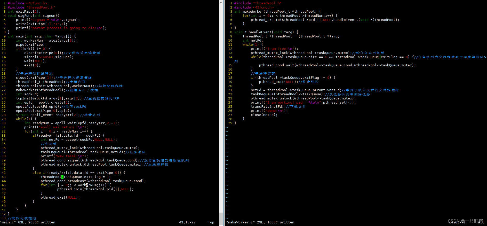Click the 'tcpInit(&sockFd,argv[1],argv[2]);' line
487x226 pixels.
[x=68, y=98]
